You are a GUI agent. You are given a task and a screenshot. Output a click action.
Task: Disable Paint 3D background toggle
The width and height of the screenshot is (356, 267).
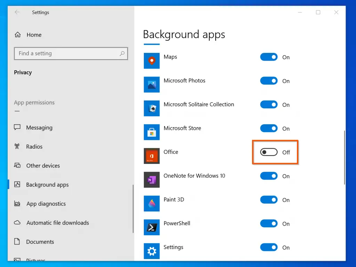click(x=269, y=200)
